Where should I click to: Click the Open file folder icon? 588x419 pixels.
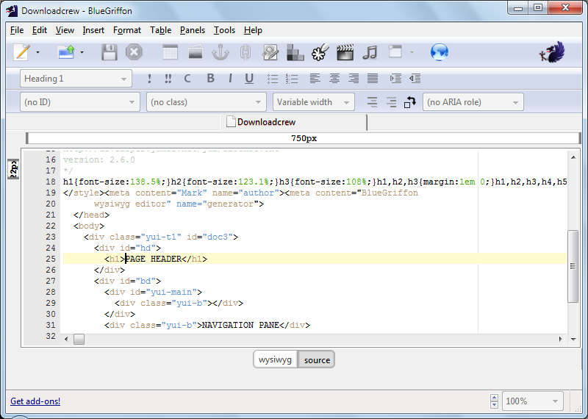(x=66, y=52)
